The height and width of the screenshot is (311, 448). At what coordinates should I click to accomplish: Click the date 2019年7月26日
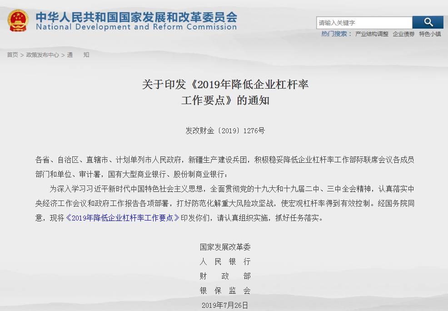point(225,305)
